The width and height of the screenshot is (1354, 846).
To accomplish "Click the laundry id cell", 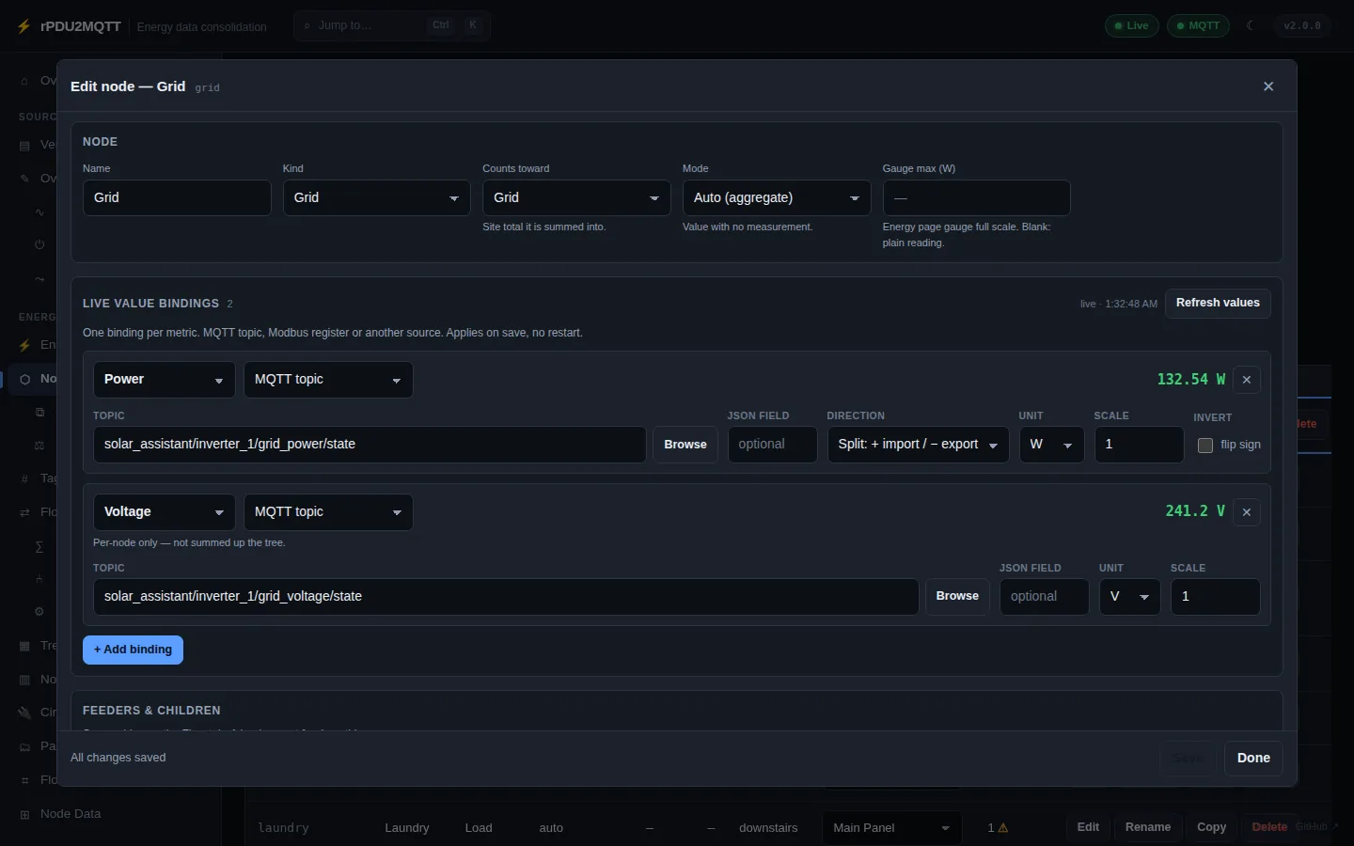I will 284,828.
